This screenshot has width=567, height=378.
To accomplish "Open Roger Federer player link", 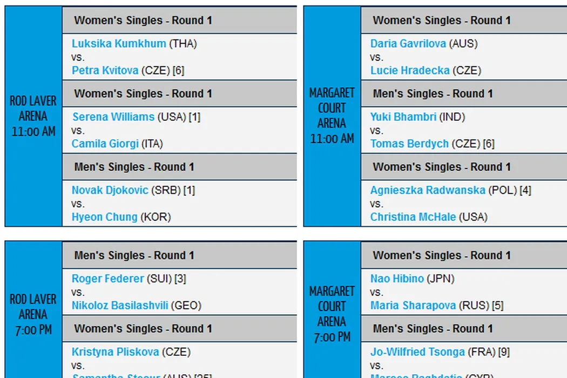I will [108, 279].
